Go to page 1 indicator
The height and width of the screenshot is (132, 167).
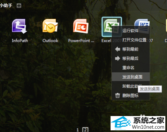point(77,130)
